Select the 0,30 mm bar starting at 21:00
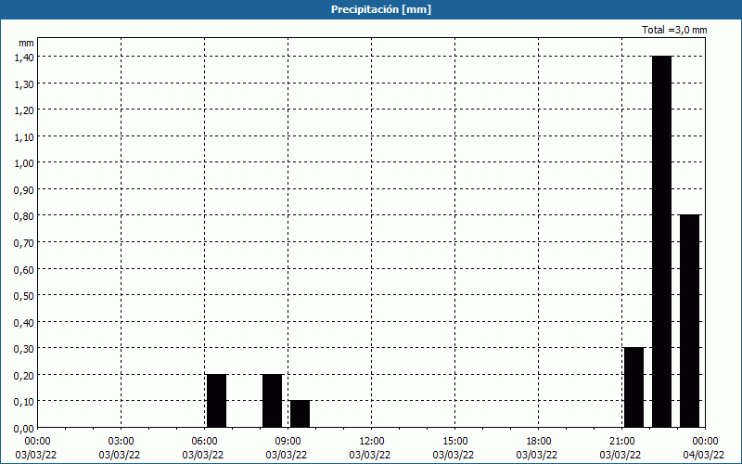The width and height of the screenshot is (742, 464). [x=634, y=388]
